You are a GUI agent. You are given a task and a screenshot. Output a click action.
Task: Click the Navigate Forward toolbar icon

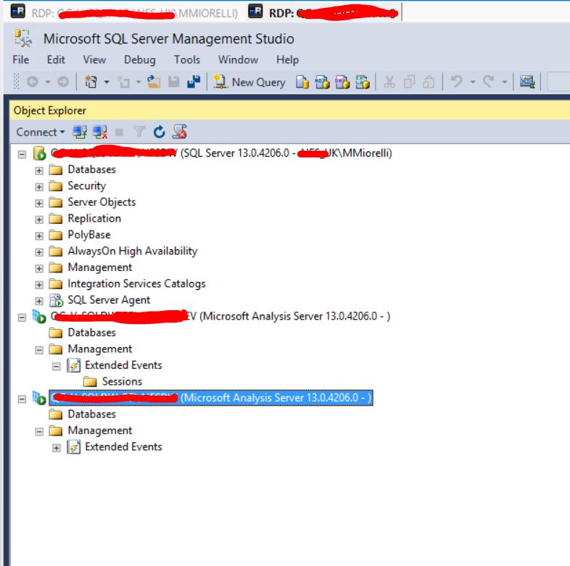(63, 82)
